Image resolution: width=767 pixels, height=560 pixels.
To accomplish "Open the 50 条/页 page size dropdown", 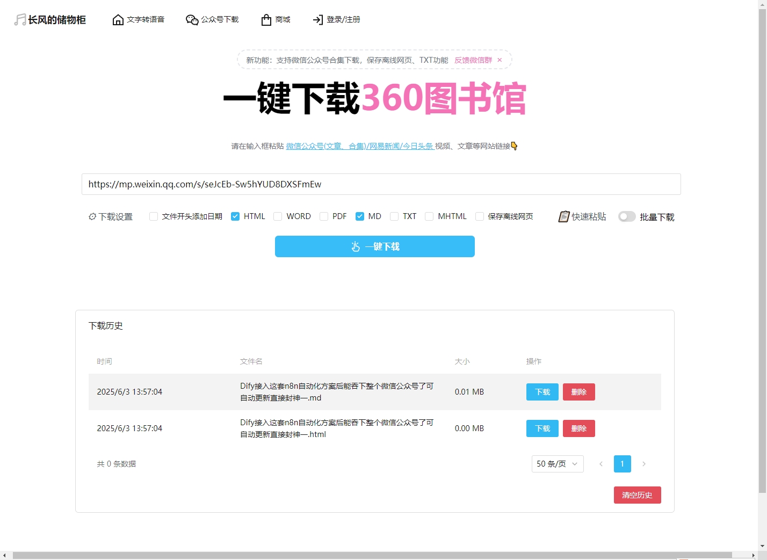I will [x=558, y=464].
